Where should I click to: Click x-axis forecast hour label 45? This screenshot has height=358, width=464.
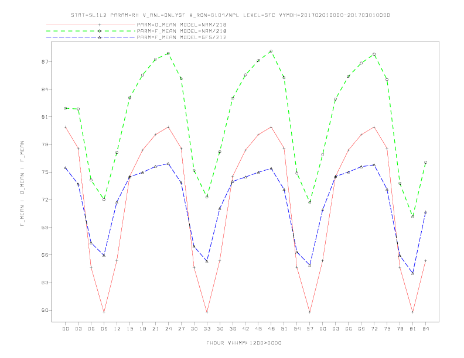click(x=258, y=329)
